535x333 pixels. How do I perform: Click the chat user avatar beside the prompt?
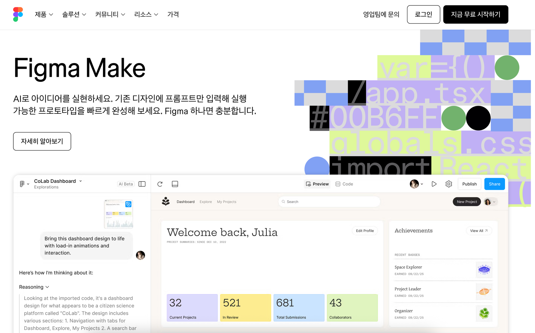click(140, 255)
